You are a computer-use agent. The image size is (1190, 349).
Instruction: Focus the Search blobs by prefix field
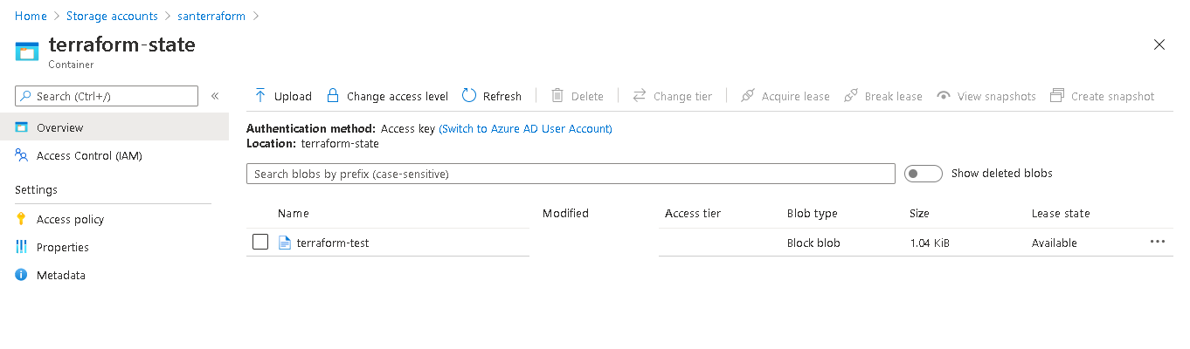(x=571, y=174)
